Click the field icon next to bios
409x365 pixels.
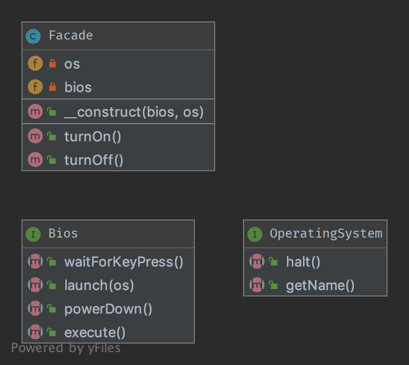pyautogui.click(x=35, y=87)
